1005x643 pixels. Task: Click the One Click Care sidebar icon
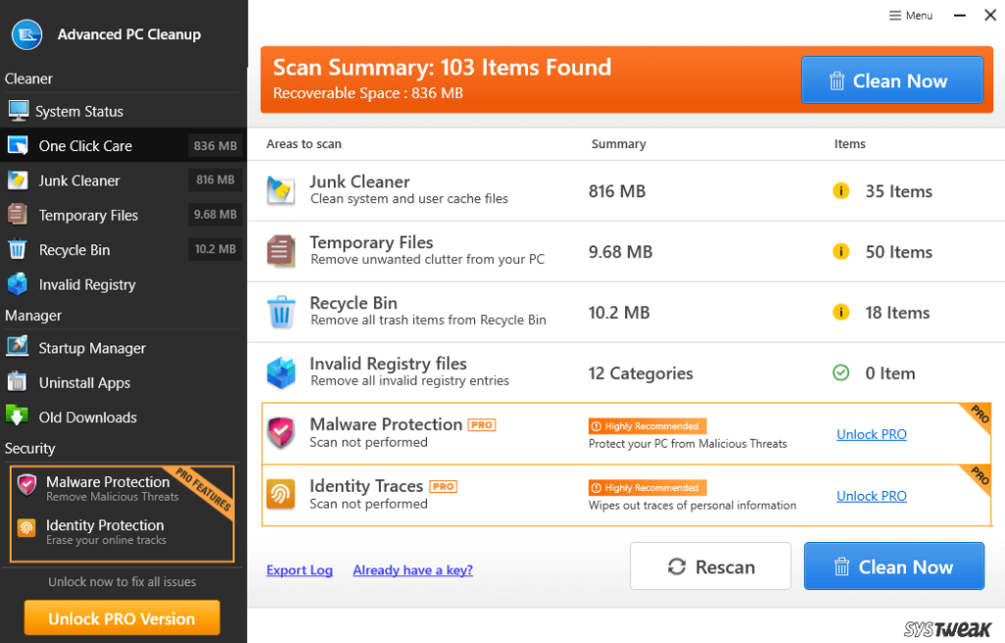[18, 145]
